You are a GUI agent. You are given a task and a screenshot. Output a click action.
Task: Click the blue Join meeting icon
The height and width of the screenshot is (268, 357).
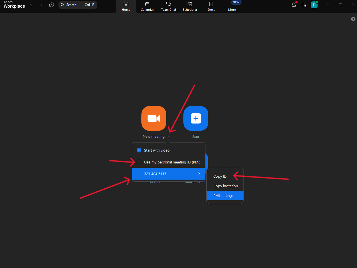(x=196, y=118)
